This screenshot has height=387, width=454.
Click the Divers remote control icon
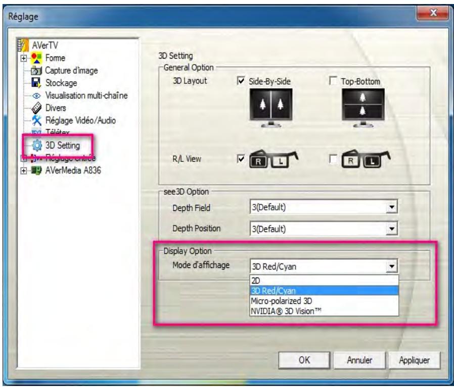tap(36, 108)
